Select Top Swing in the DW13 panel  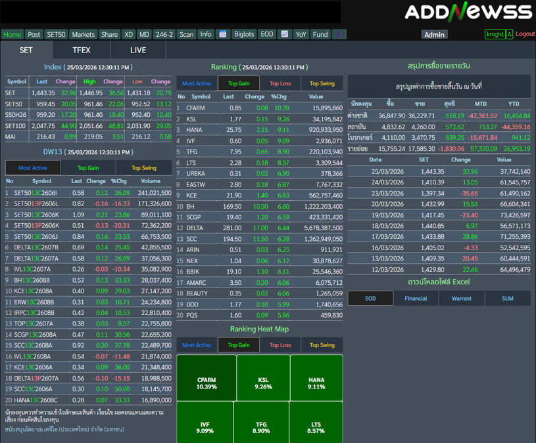(x=144, y=168)
